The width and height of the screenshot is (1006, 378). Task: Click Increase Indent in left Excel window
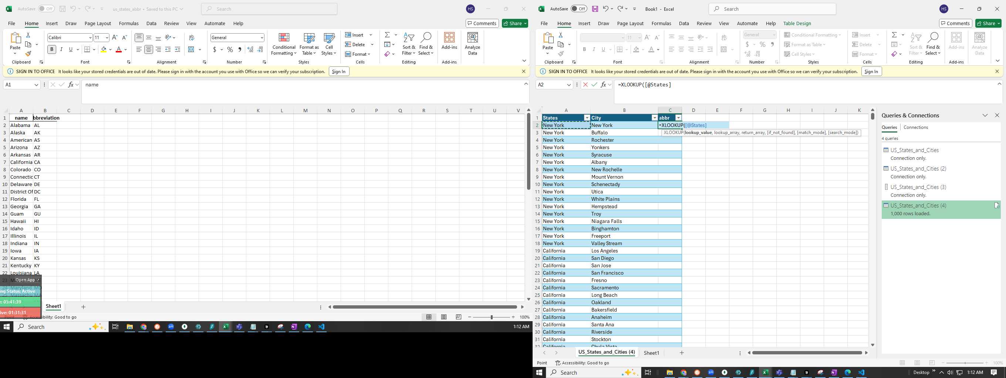tap(177, 49)
